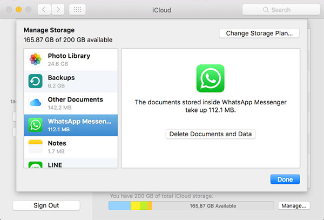Click the Manage Storage heading
The height and width of the screenshot is (220, 324).
[x=49, y=30]
